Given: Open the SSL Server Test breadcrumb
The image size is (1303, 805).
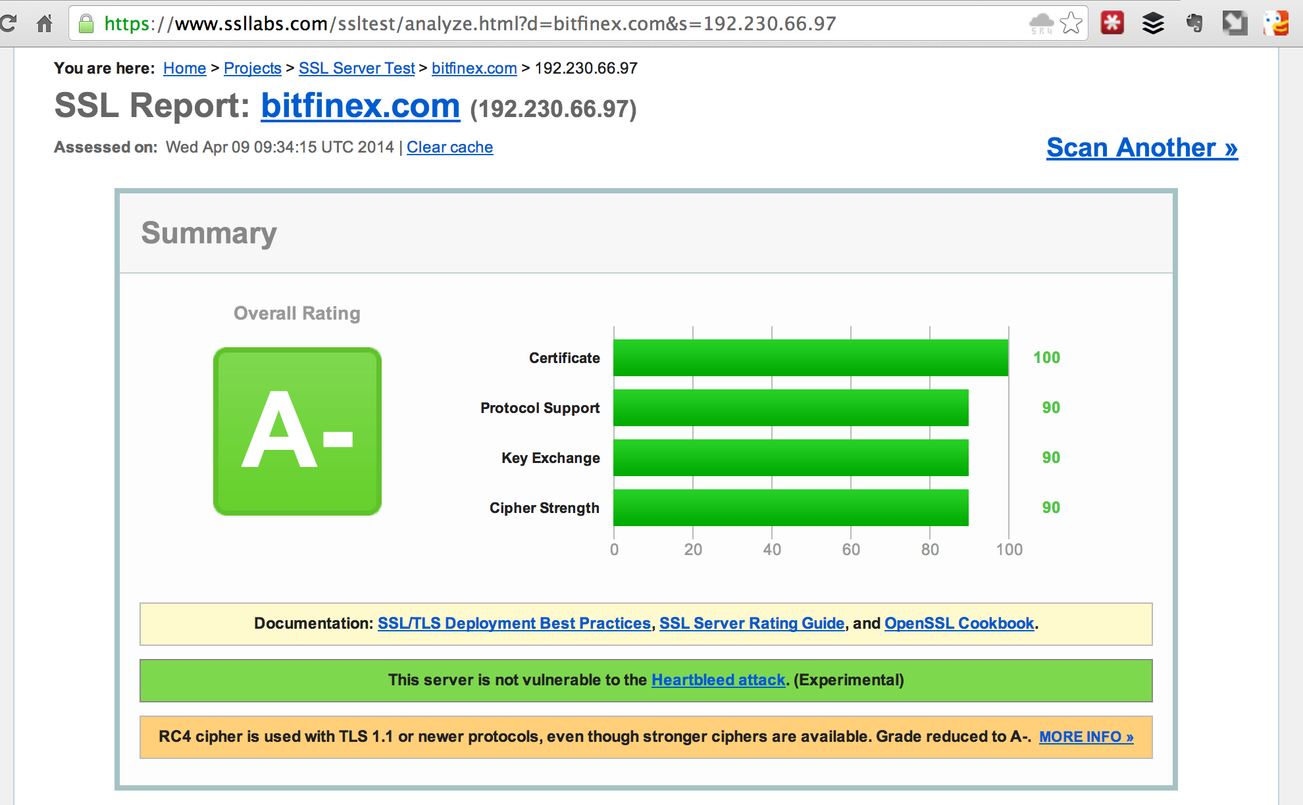Looking at the screenshot, I should (356, 68).
